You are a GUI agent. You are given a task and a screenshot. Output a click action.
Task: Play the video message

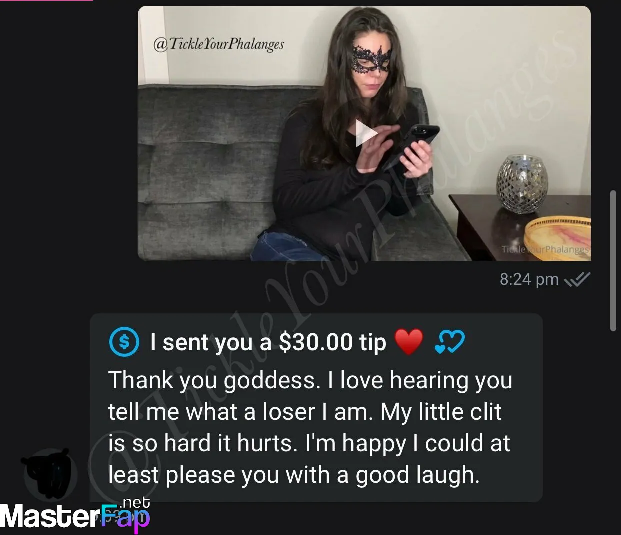366,134
